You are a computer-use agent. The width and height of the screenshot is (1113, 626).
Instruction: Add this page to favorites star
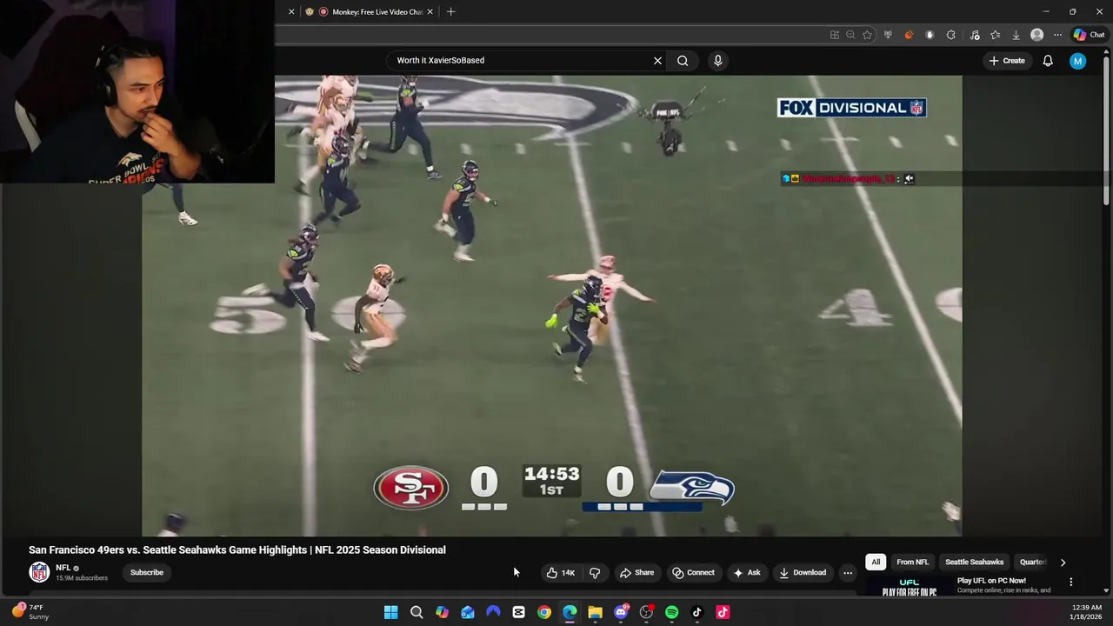867,35
